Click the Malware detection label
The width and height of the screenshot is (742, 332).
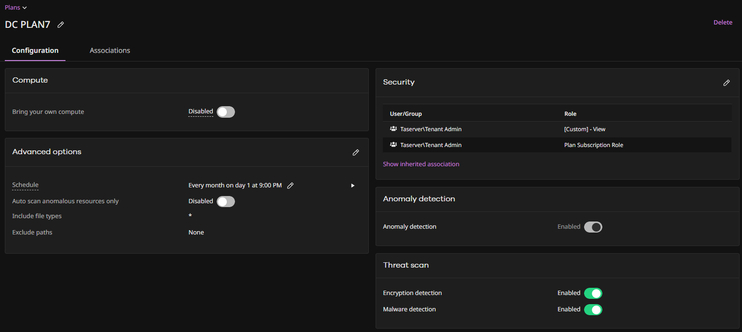coord(409,309)
